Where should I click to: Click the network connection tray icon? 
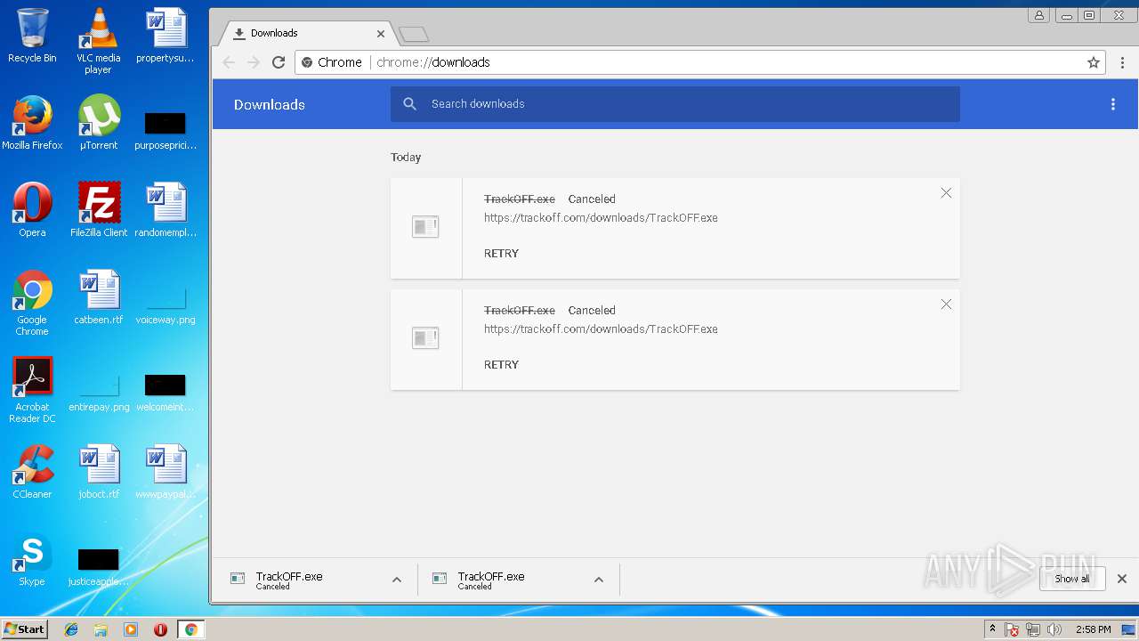click(1033, 629)
